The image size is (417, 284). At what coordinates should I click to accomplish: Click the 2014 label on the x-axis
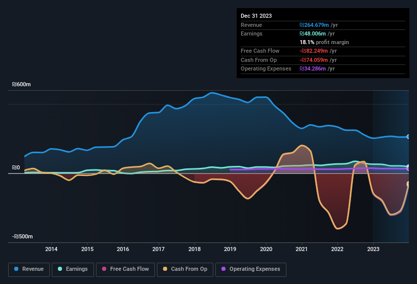(51, 249)
